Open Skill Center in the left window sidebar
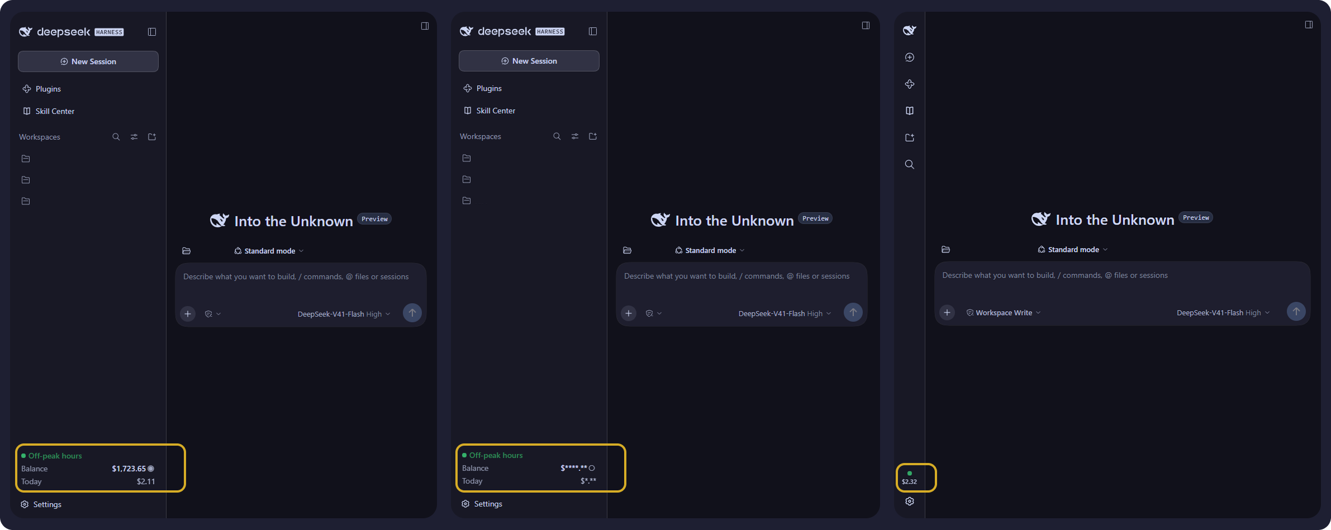The image size is (1331, 530). pyautogui.click(x=49, y=111)
